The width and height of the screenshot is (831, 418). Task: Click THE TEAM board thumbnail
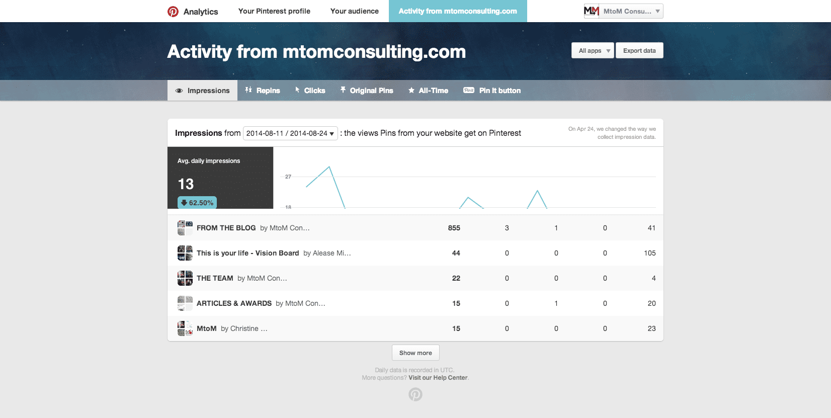(185, 278)
